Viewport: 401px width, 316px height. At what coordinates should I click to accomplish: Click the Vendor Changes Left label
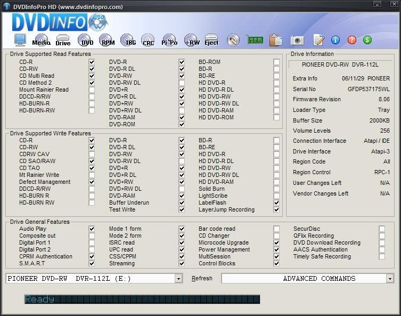(321, 193)
